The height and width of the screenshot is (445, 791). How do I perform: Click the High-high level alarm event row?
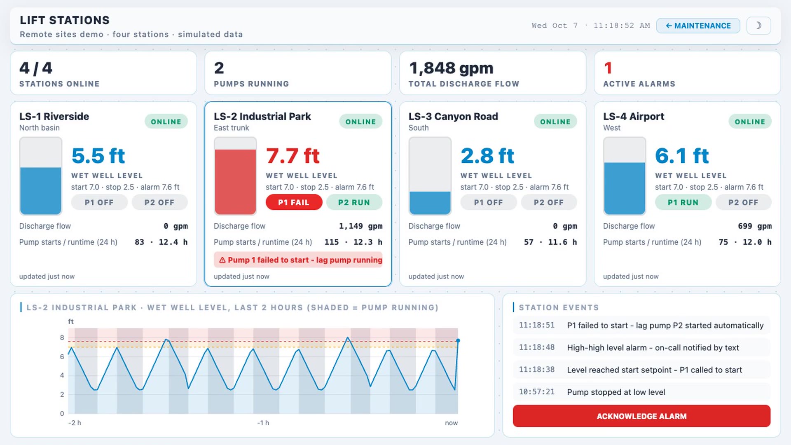tap(641, 347)
